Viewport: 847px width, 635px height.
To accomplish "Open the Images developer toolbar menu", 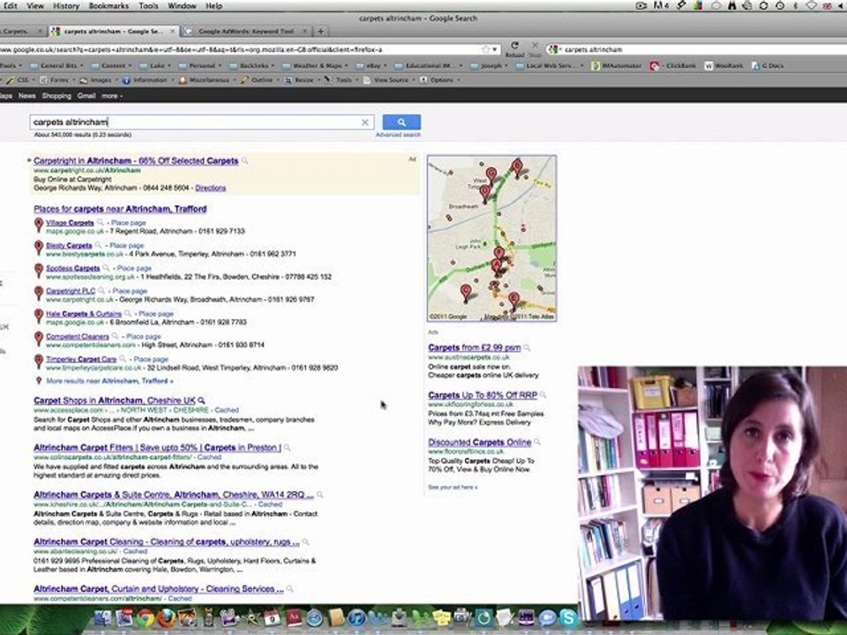I will (98, 80).
